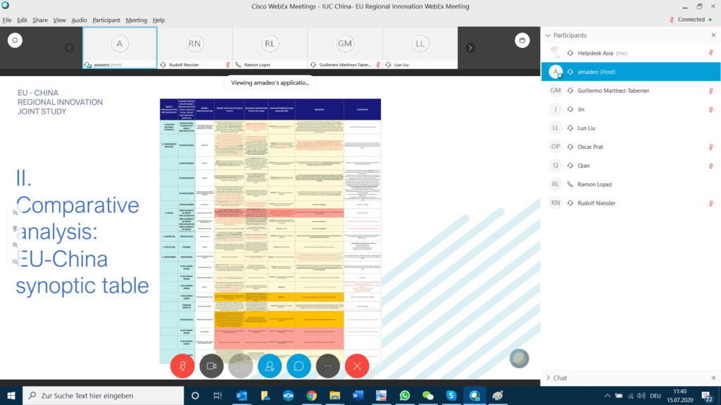This screenshot has height=405, width=721.
Task: Select Rudolf Niessler's video thumbnail
Action: (x=194, y=48)
